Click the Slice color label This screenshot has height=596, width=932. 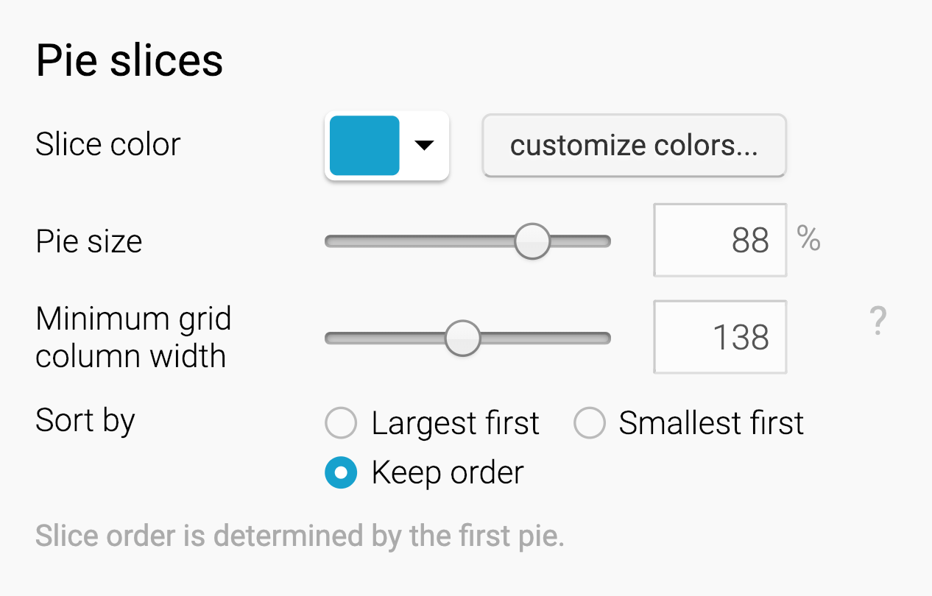(x=108, y=144)
